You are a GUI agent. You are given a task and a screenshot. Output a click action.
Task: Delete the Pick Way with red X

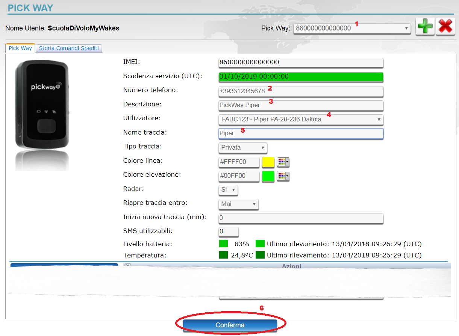[x=445, y=27]
